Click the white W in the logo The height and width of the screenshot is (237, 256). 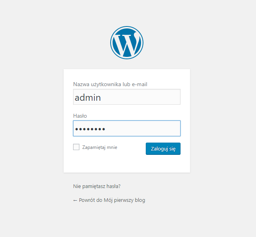pos(127,44)
